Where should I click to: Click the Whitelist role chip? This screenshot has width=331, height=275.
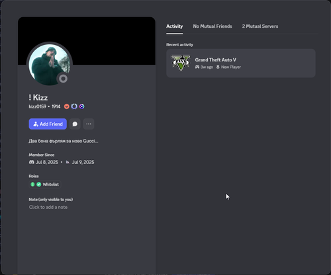[45, 184]
